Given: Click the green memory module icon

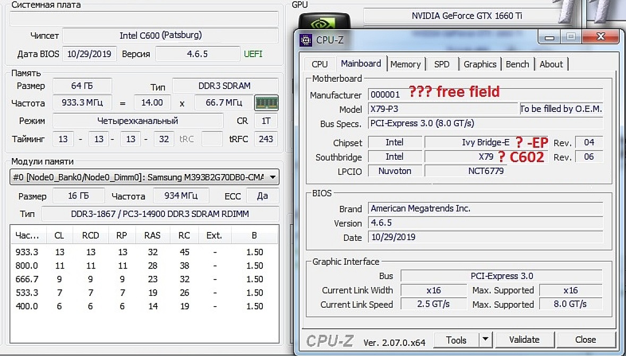Looking at the screenshot, I should coord(267,103).
